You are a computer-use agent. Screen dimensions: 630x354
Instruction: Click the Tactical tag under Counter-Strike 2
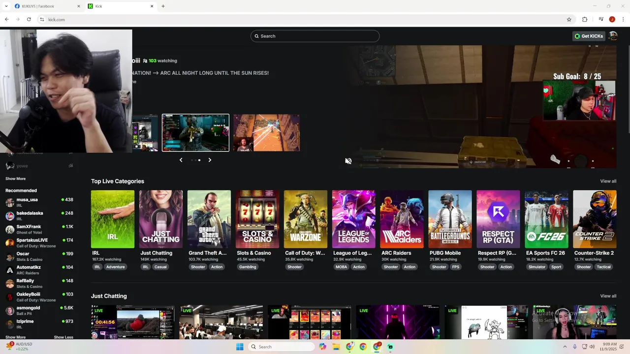point(604,267)
